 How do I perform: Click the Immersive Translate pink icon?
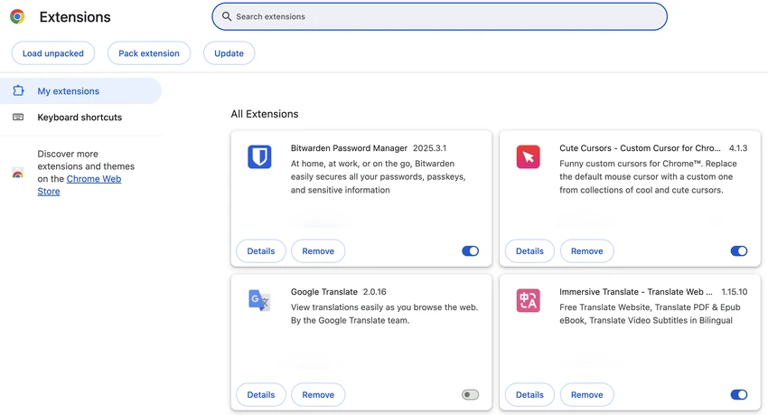pyautogui.click(x=528, y=300)
